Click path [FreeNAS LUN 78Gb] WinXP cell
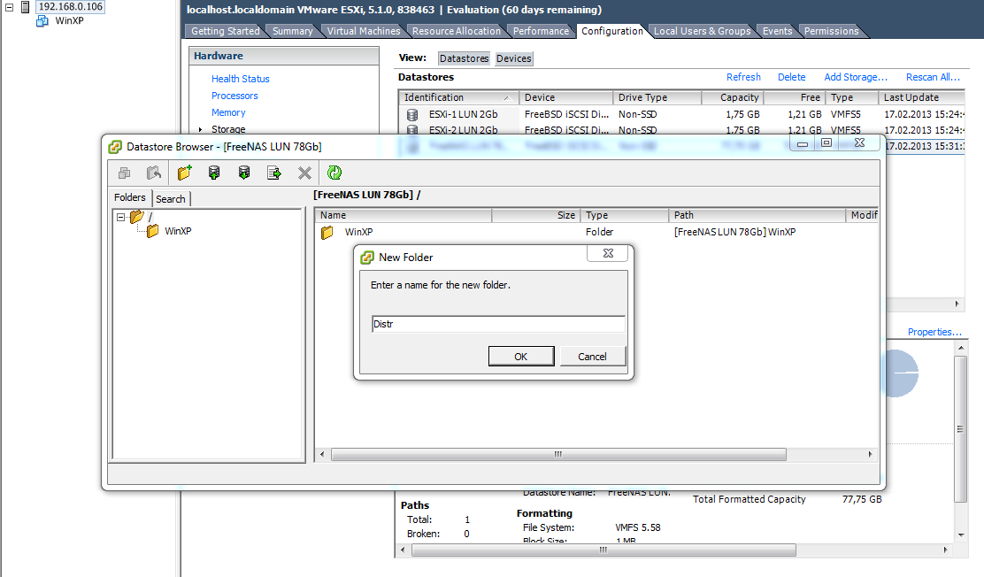Image resolution: width=984 pixels, height=577 pixels. point(734,233)
